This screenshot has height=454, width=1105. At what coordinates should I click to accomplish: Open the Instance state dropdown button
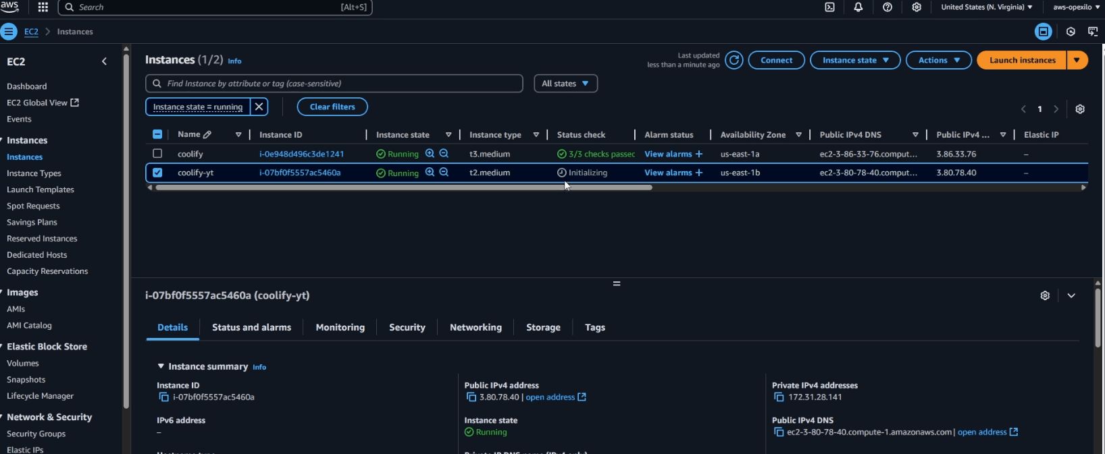(855, 60)
